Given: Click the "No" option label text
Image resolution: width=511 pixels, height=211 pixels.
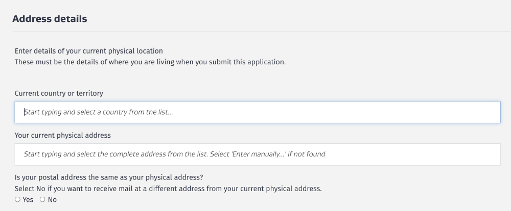Looking at the screenshot, I should tap(52, 200).
